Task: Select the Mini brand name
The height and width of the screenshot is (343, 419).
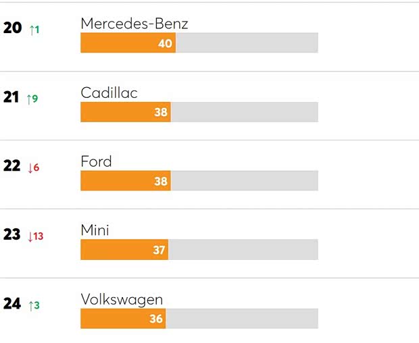Action: tap(95, 230)
